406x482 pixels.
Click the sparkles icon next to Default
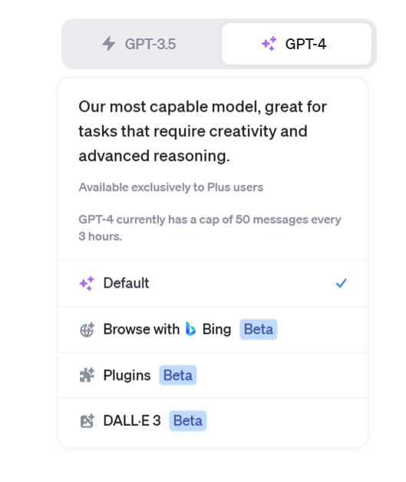[x=87, y=284]
